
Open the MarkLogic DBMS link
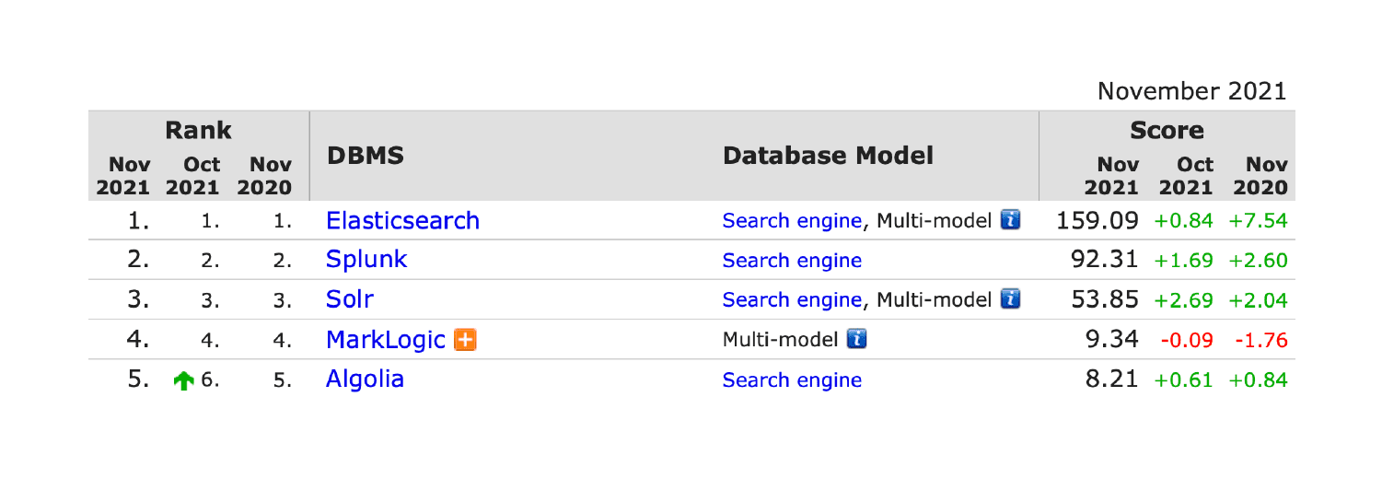[387, 340]
